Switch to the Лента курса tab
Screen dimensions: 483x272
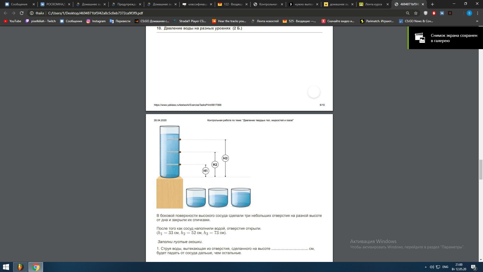tap(374, 4)
